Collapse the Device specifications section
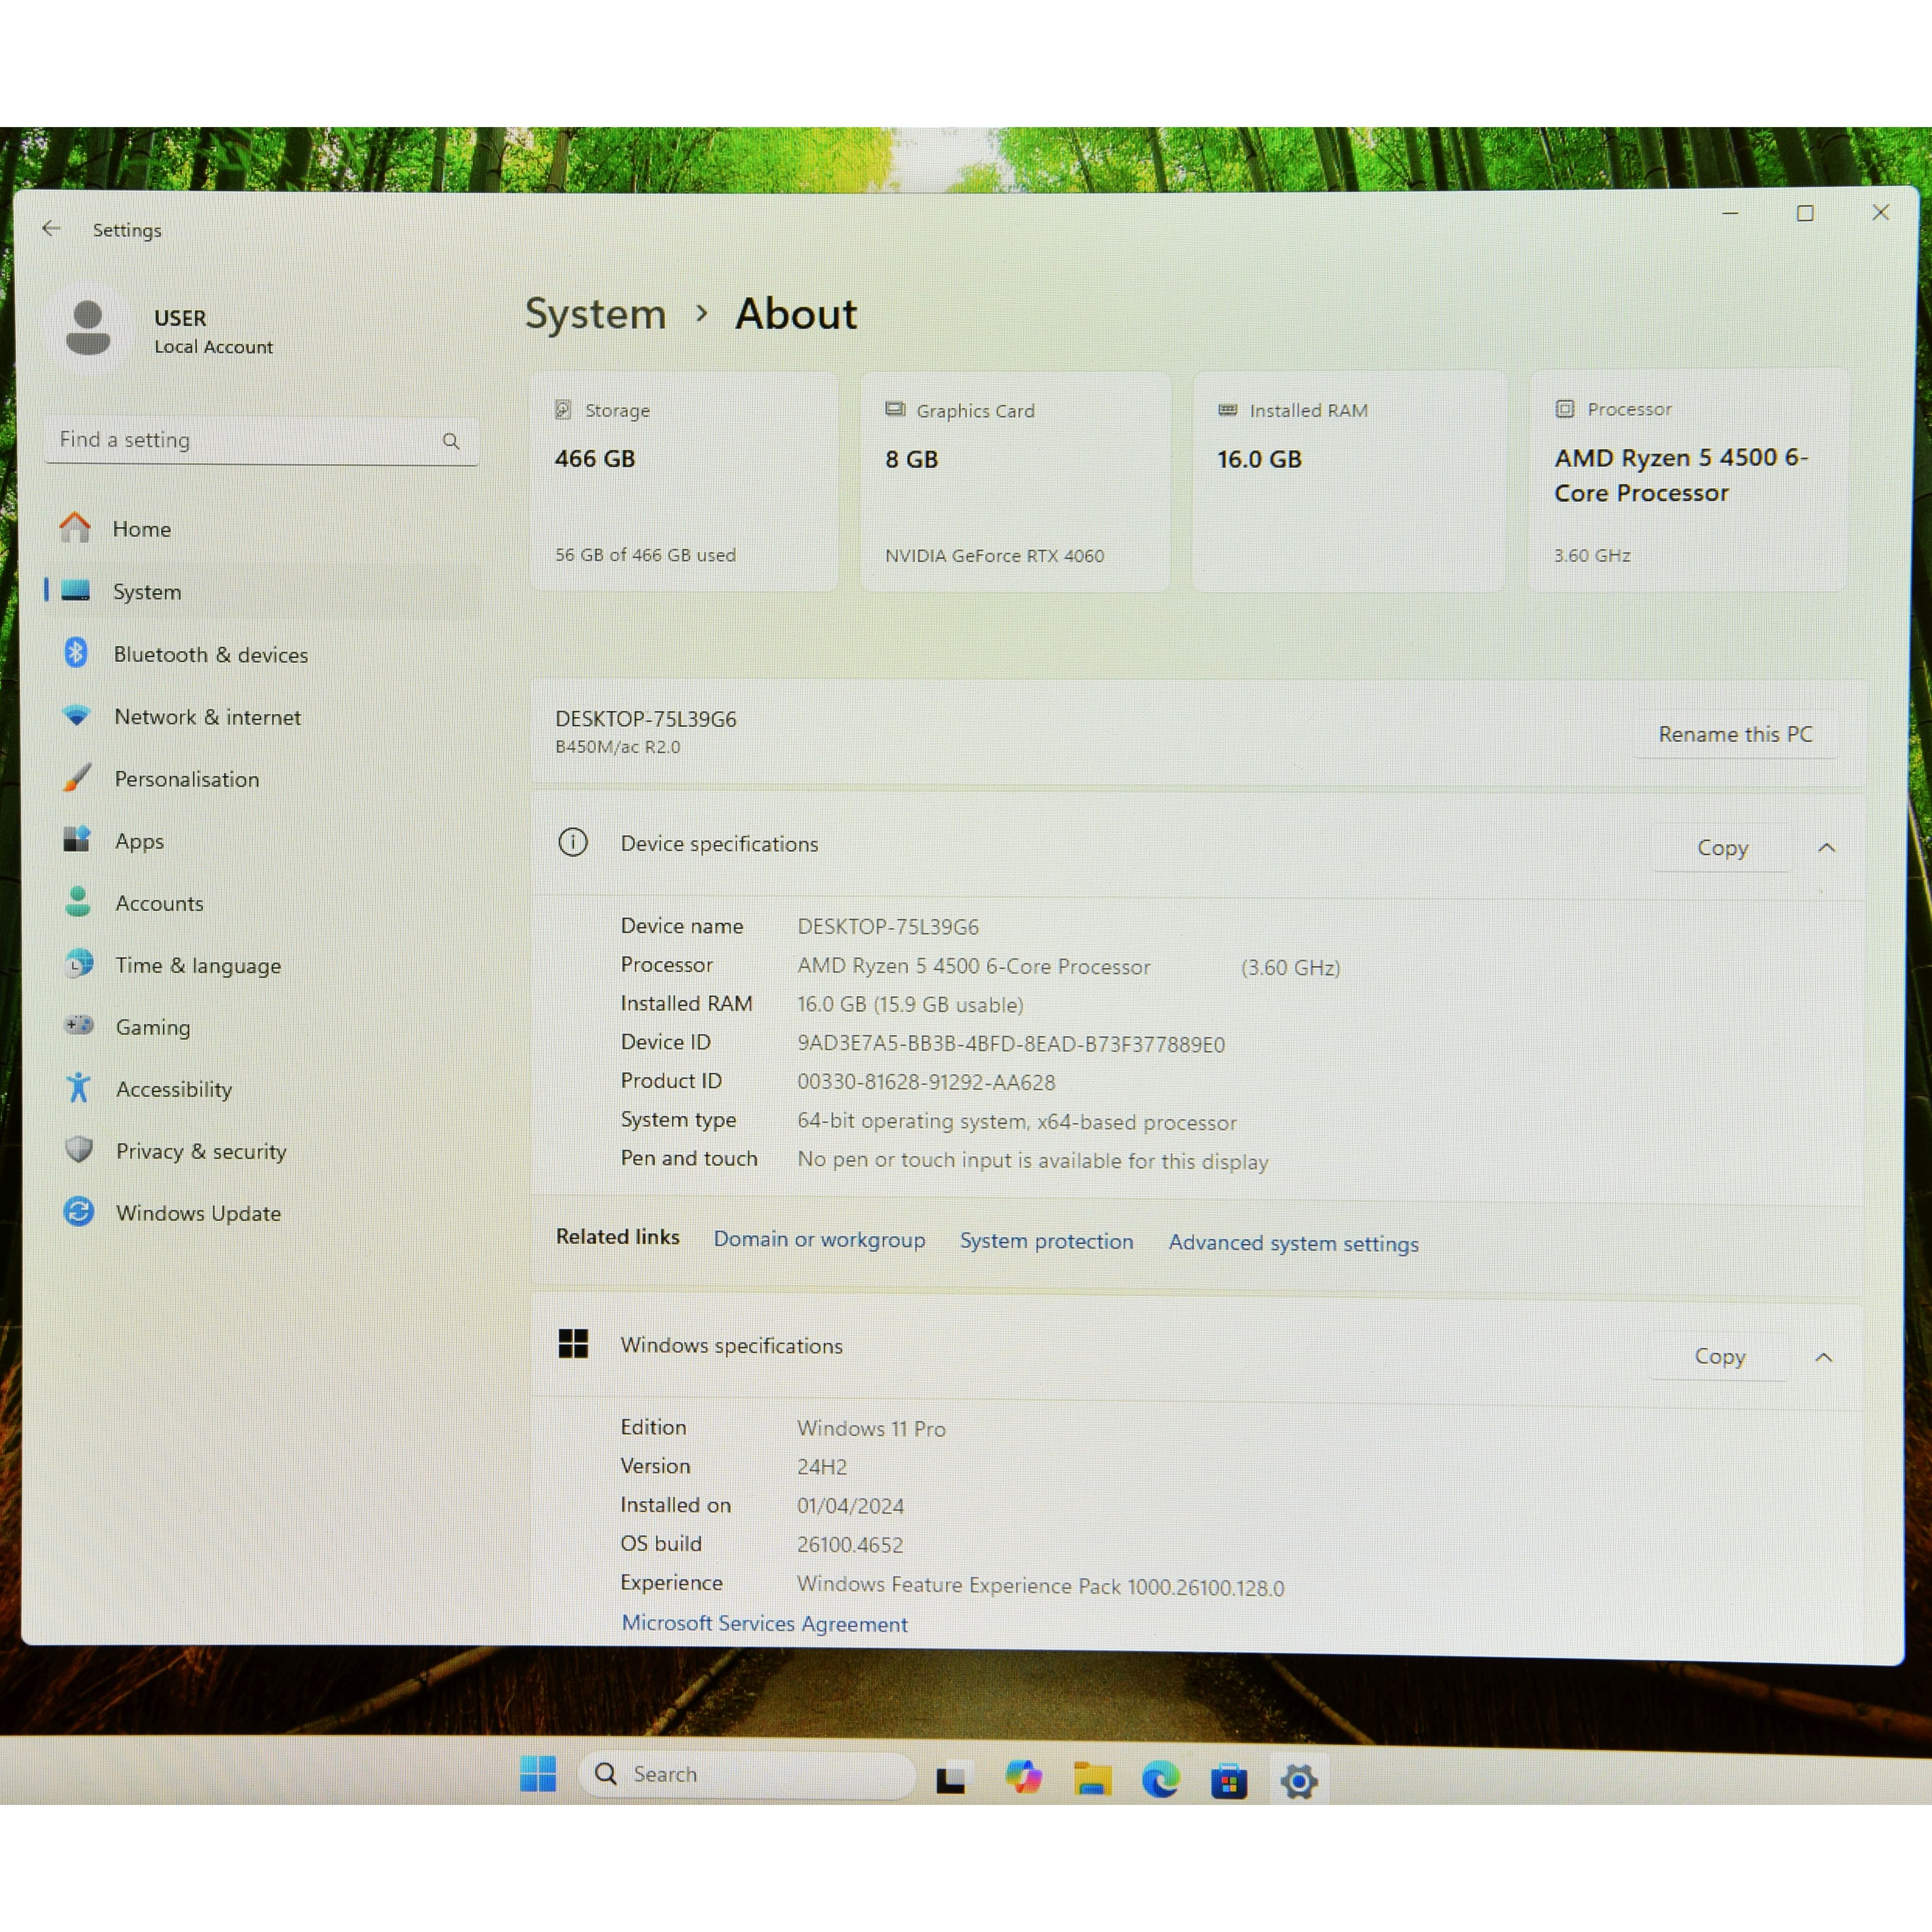Screen dimensions: 1932x1932 pyautogui.click(x=1826, y=848)
